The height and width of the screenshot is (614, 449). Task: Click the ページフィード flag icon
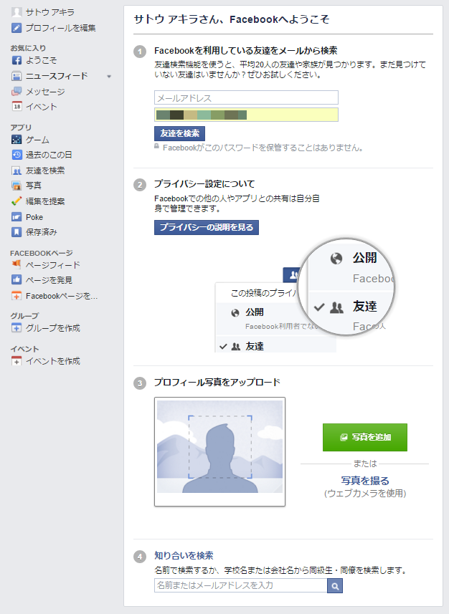click(16, 264)
